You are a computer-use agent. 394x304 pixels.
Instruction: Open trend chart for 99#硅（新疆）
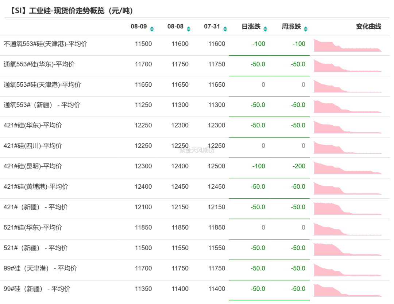[x=348, y=291]
